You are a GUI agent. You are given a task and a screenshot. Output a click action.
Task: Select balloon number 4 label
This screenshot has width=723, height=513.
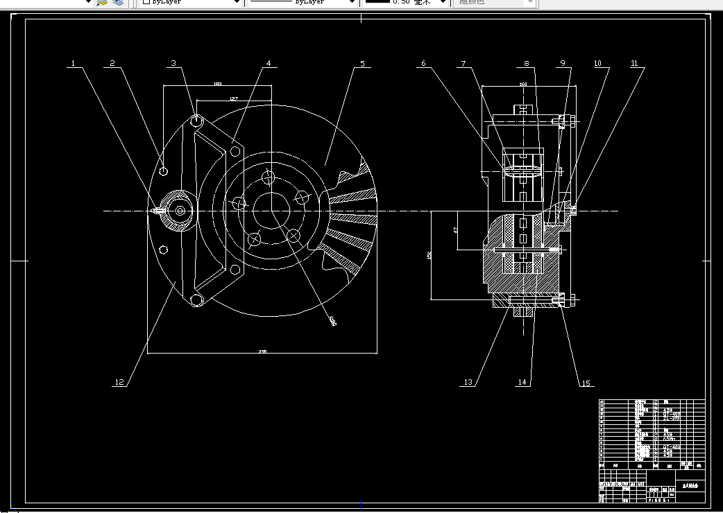click(x=269, y=63)
